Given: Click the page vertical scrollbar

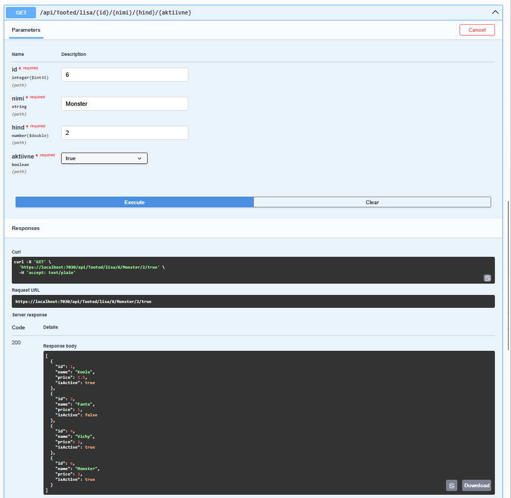Looking at the screenshot, I should click(508, 276).
